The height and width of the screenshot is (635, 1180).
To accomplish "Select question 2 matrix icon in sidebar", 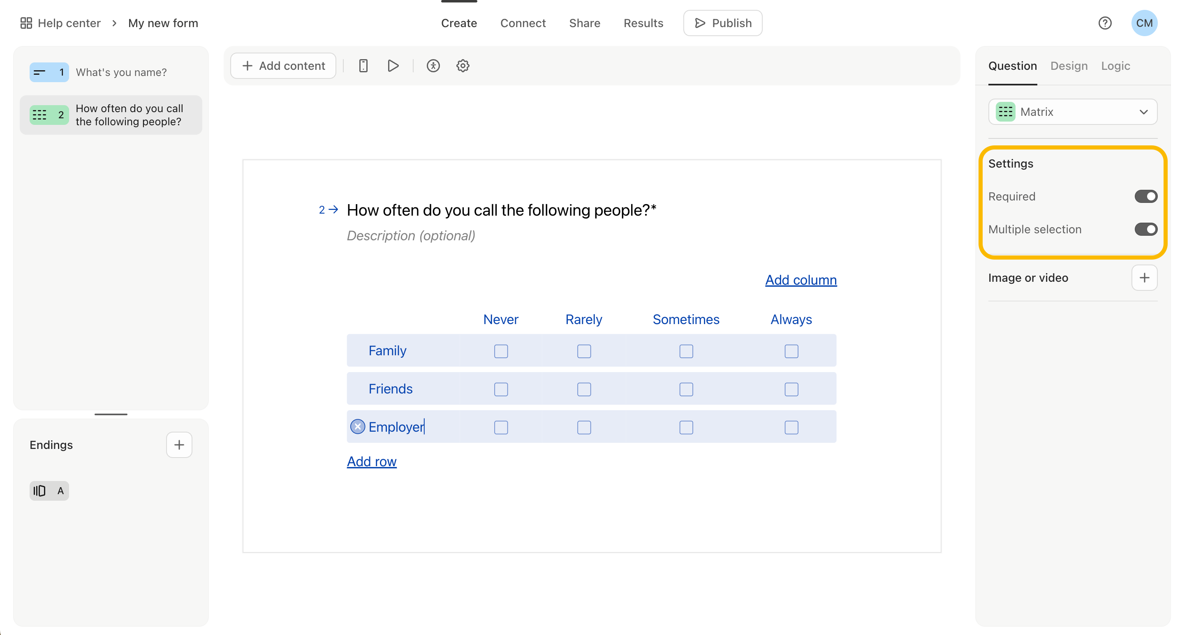I will click(49, 115).
